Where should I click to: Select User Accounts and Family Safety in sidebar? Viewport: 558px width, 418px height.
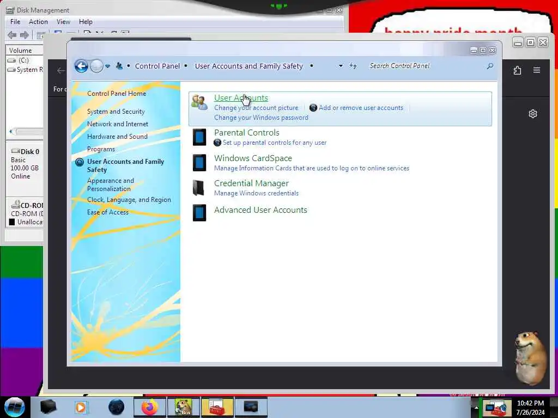point(125,165)
